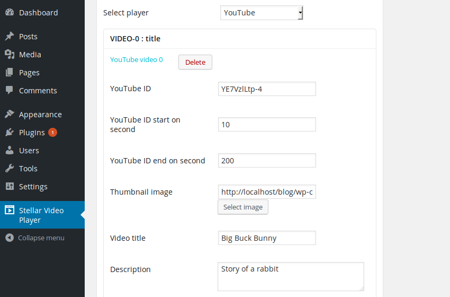
Task: Focus the YouTube ID input field
Action: [267, 89]
